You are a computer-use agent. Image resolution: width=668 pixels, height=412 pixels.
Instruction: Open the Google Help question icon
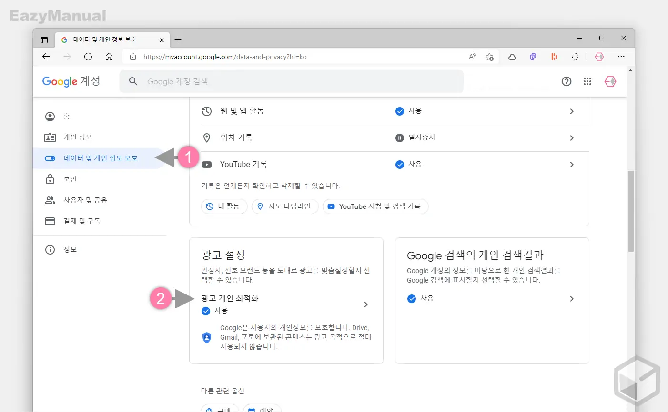click(x=567, y=81)
